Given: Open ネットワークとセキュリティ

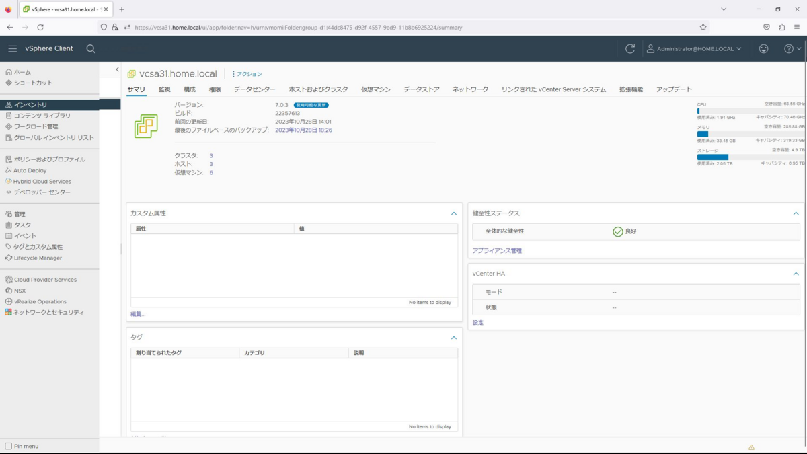Looking at the screenshot, I should click(44, 312).
